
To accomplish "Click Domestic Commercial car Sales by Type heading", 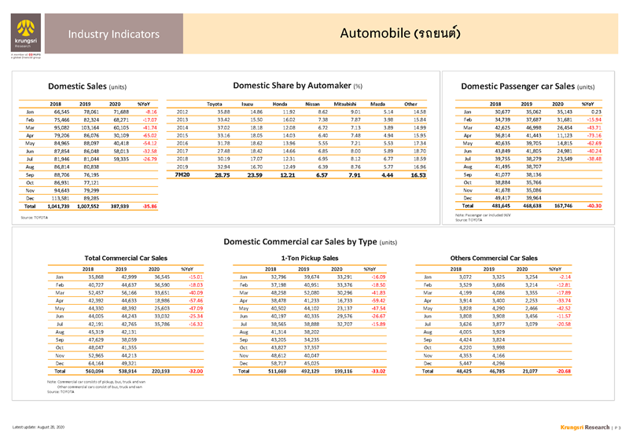I will (314, 242).
